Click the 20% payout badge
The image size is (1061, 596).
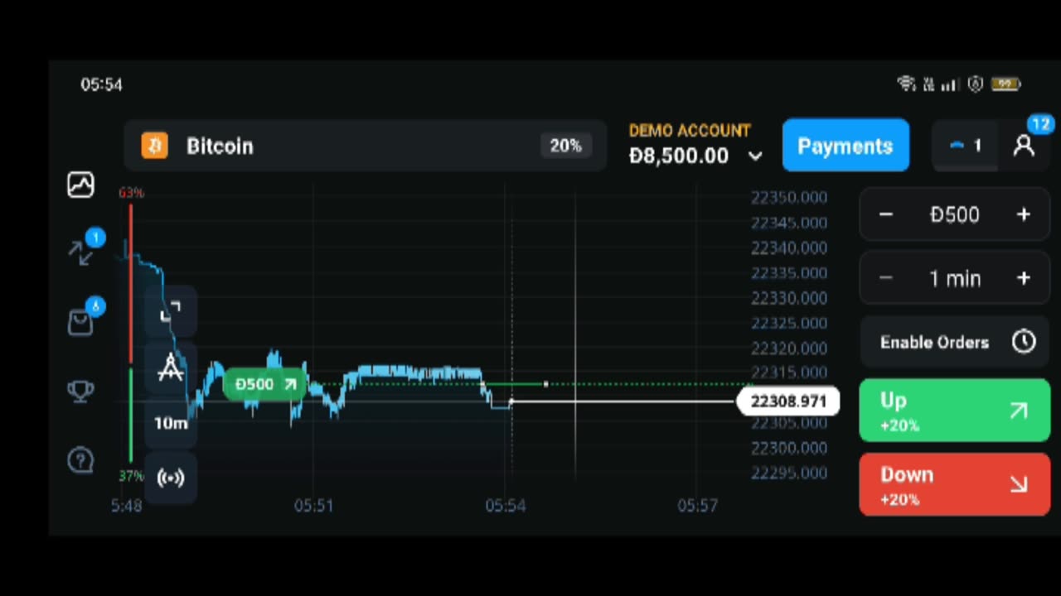565,146
